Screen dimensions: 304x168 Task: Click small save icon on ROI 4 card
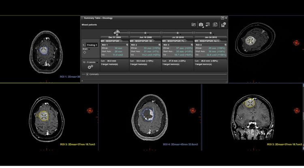[x=225, y=45]
